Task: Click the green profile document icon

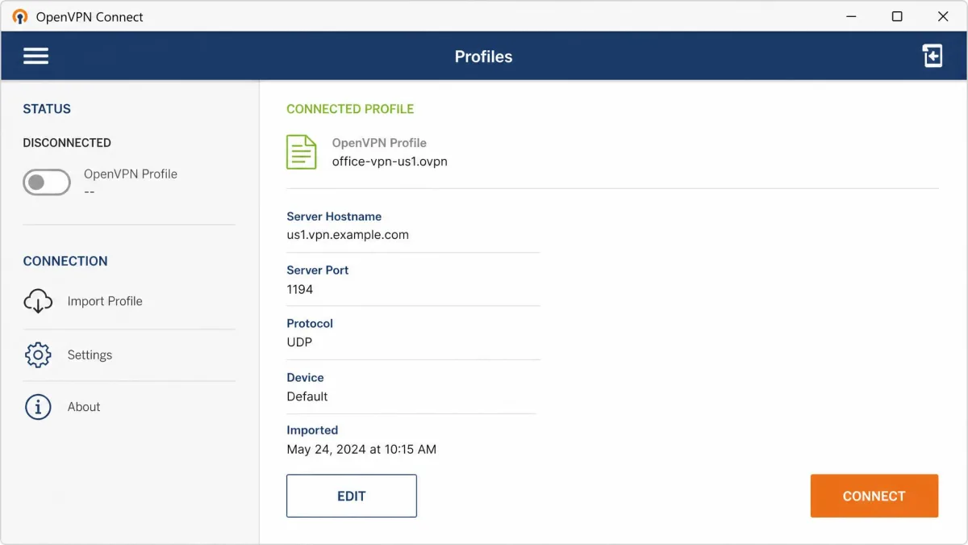Action: pyautogui.click(x=302, y=152)
